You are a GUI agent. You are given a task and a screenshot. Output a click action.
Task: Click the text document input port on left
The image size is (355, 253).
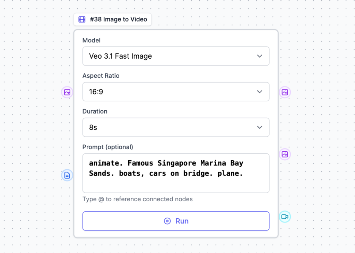coord(67,175)
